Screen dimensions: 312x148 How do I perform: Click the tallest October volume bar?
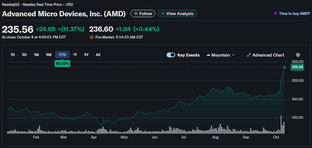coord(281,124)
